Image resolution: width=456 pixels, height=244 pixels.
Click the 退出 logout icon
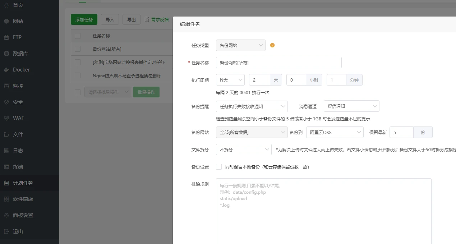tap(6, 231)
